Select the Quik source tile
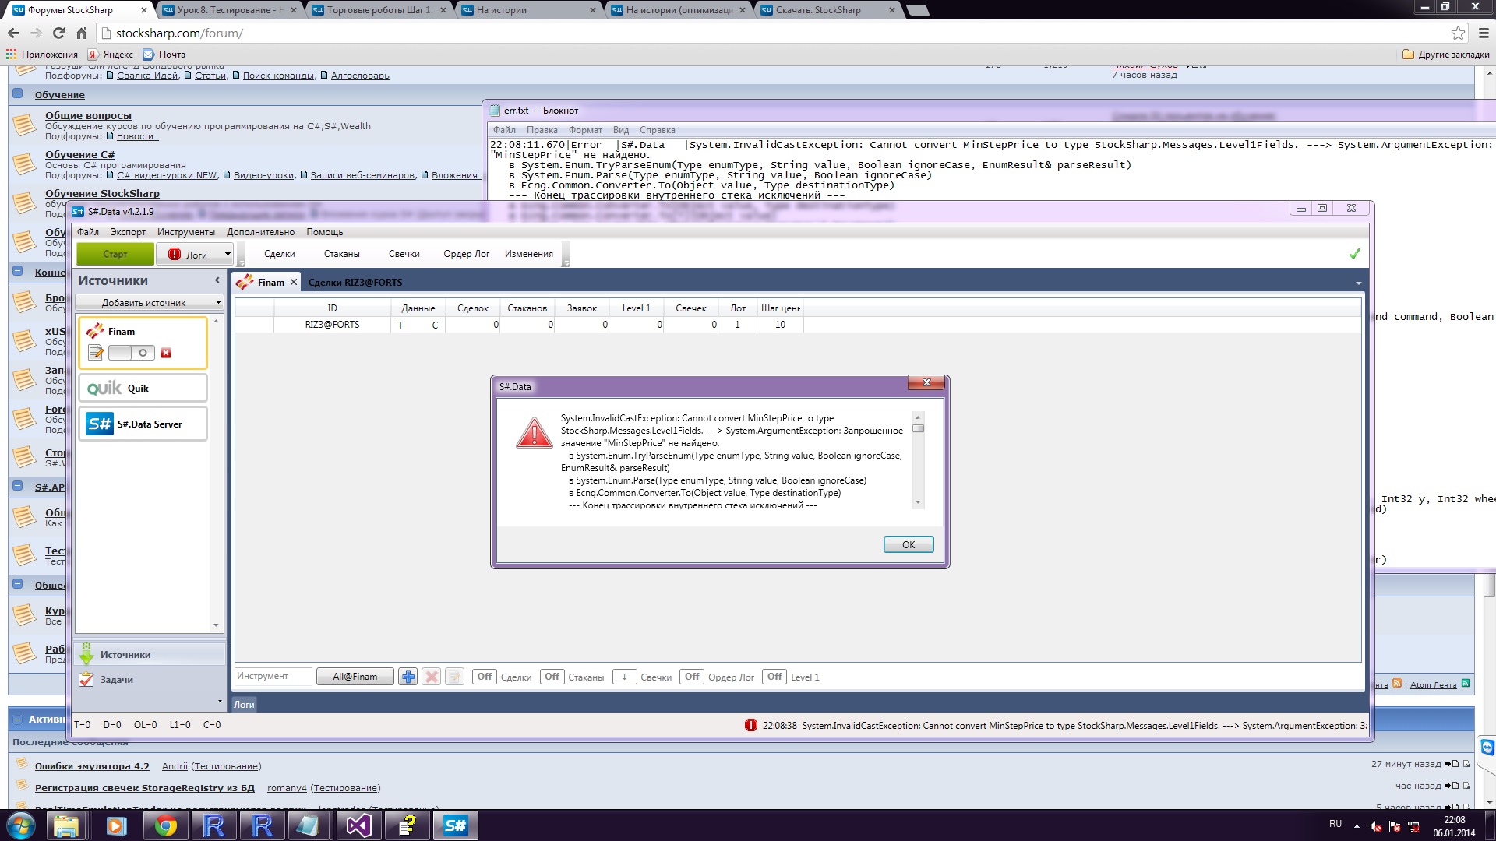Image resolution: width=1496 pixels, height=841 pixels. pyautogui.click(x=143, y=388)
